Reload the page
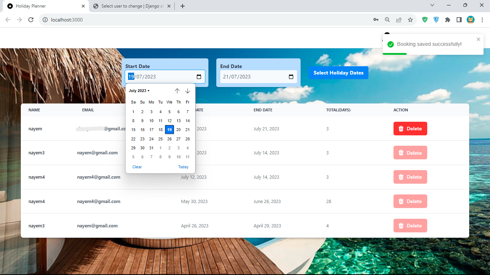The width and height of the screenshot is (490, 275). pos(31,20)
